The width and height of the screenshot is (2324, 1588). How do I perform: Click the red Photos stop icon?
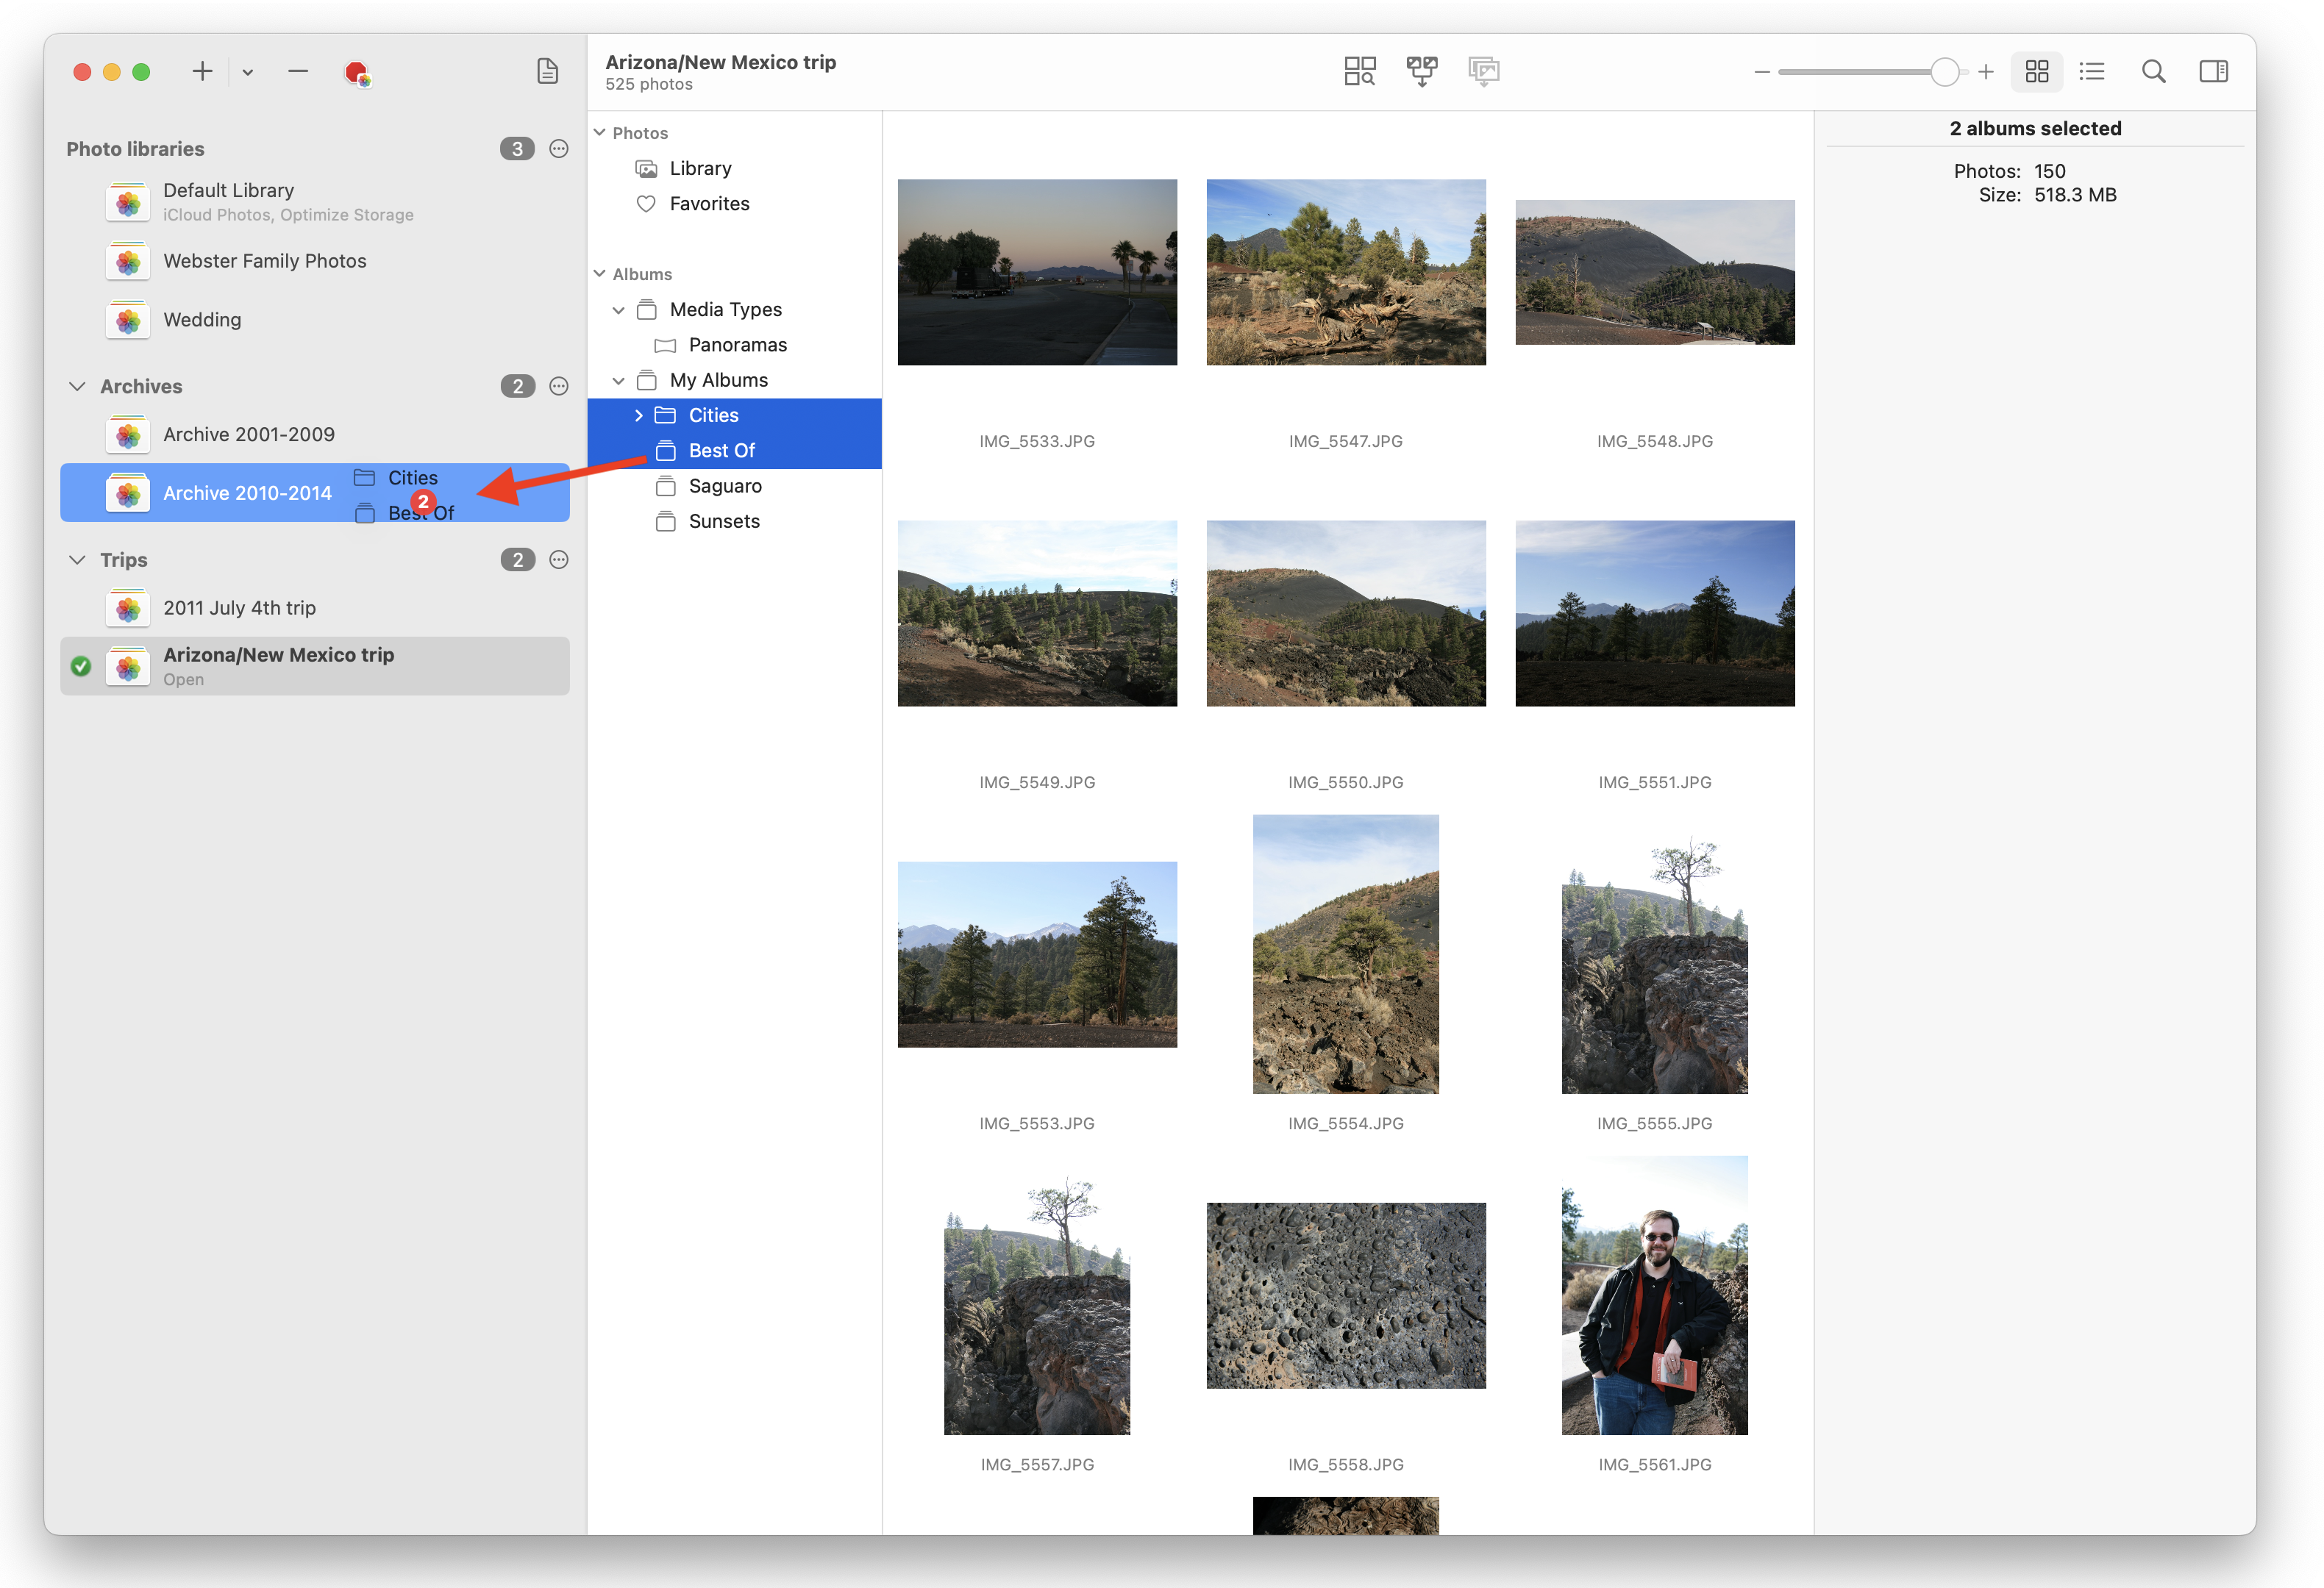[357, 72]
